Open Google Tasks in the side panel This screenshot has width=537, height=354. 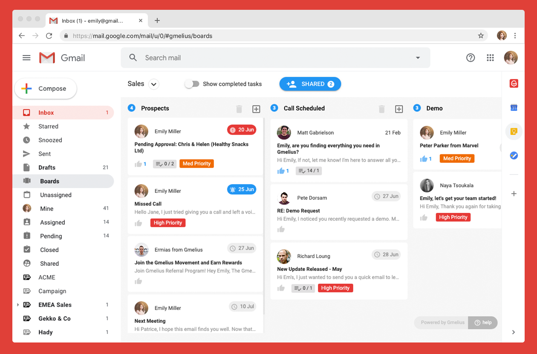[x=514, y=156]
